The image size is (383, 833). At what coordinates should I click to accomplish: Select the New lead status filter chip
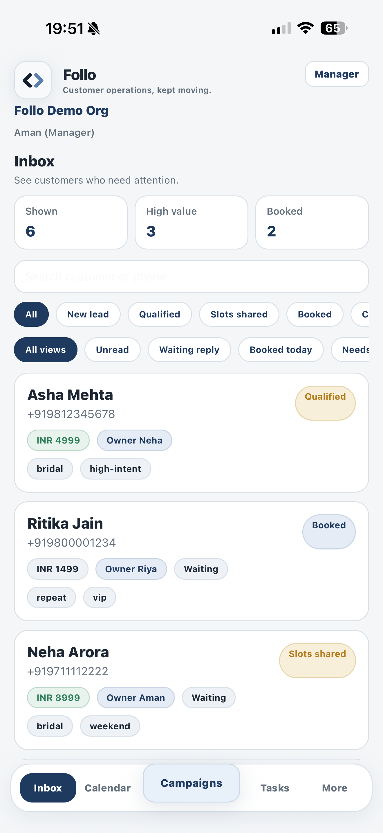88,314
